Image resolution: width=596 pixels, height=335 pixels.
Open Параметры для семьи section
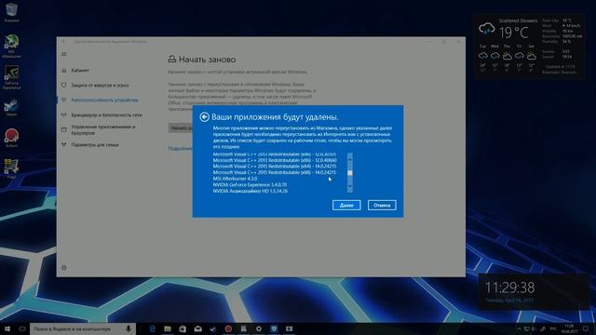[95, 145]
